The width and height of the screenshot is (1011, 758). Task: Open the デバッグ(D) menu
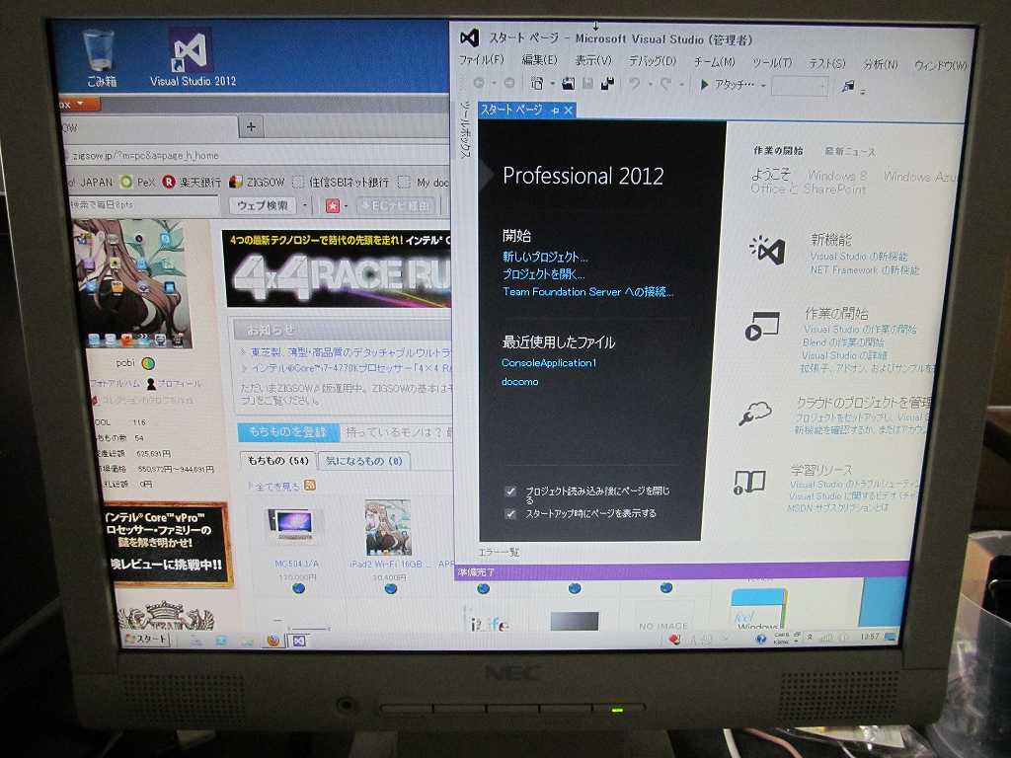(652, 61)
